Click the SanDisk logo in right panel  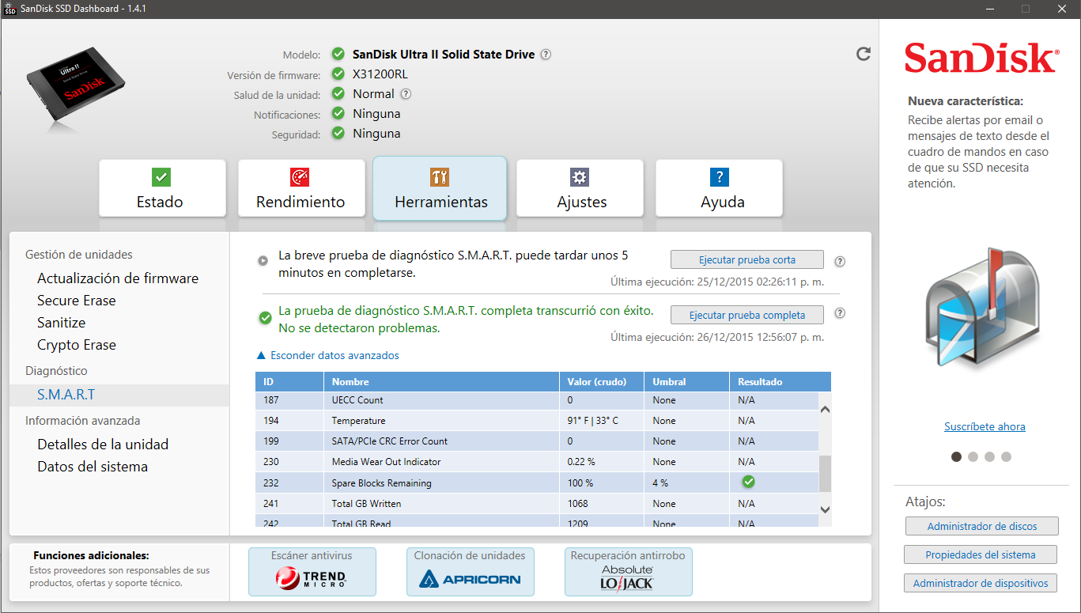tap(981, 59)
